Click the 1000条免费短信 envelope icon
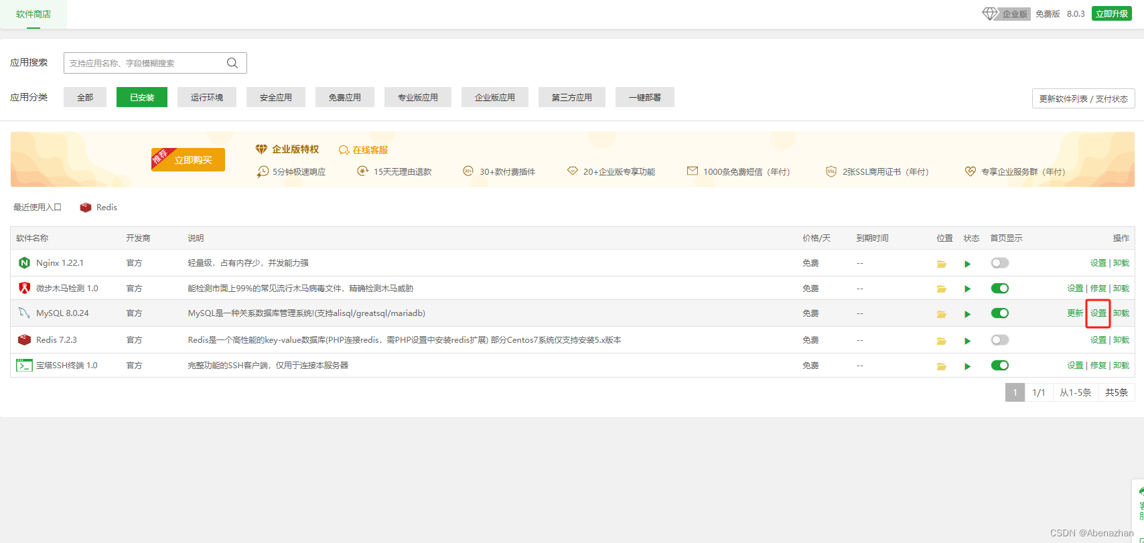 coord(693,171)
